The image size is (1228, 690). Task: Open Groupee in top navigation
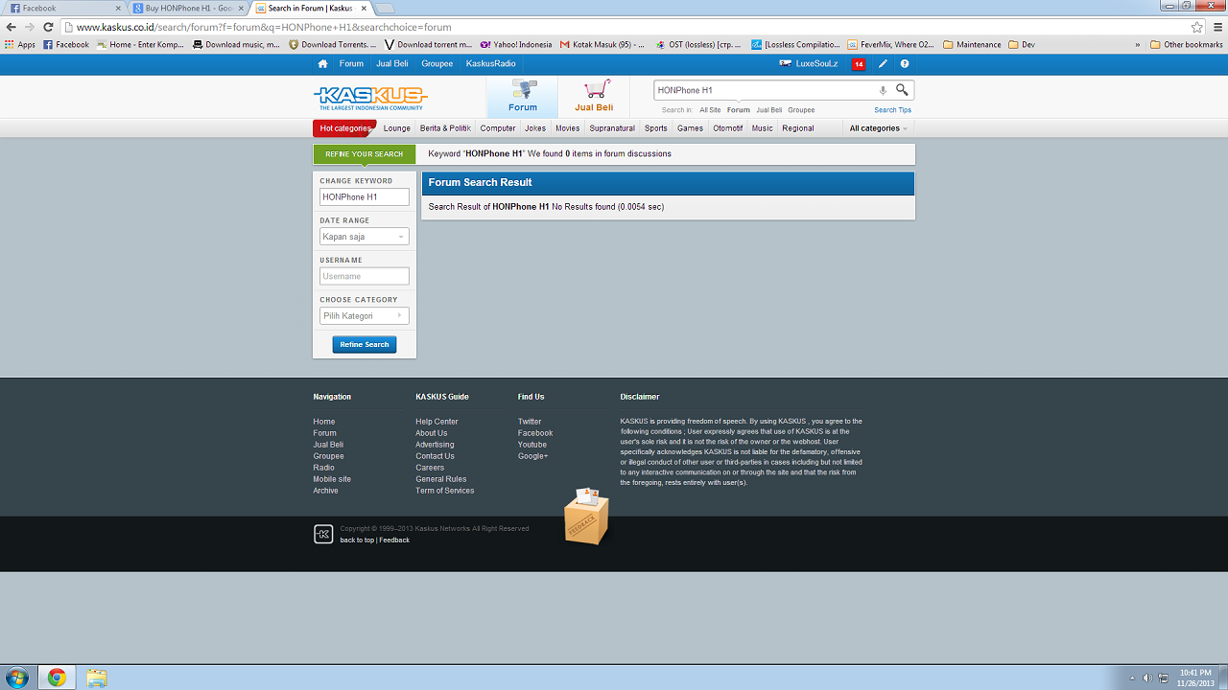(437, 64)
